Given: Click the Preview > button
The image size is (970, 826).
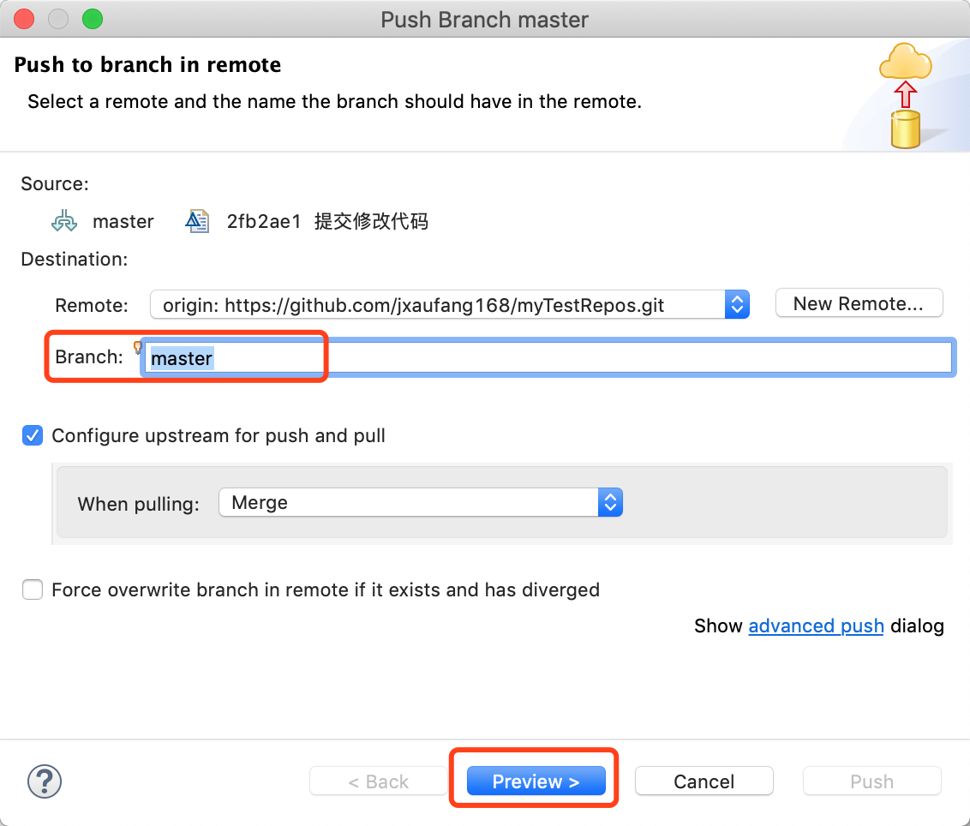Looking at the screenshot, I should click(536, 781).
